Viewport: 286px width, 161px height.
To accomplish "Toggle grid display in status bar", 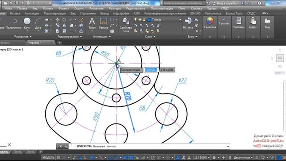I will click(x=59, y=157).
